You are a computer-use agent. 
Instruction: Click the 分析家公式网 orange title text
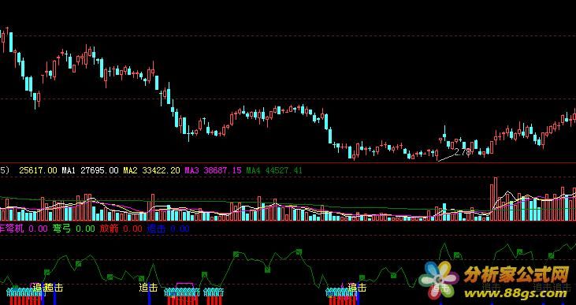click(x=516, y=274)
